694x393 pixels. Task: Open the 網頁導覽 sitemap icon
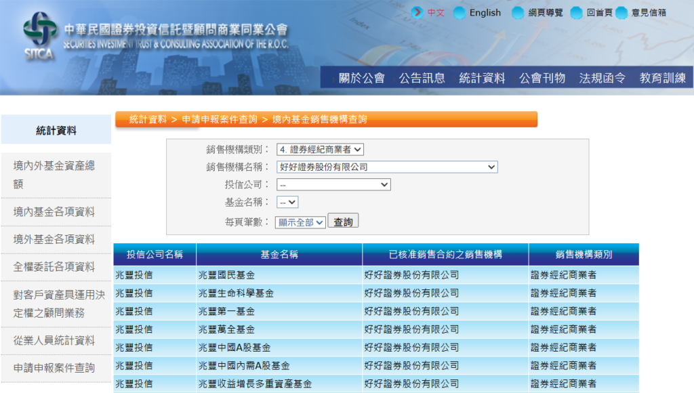pos(518,12)
